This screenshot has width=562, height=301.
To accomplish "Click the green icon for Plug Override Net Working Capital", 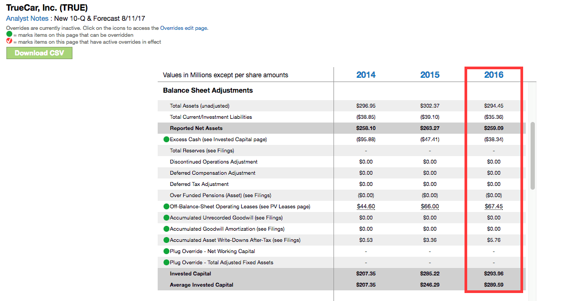I will coord(166,251).
